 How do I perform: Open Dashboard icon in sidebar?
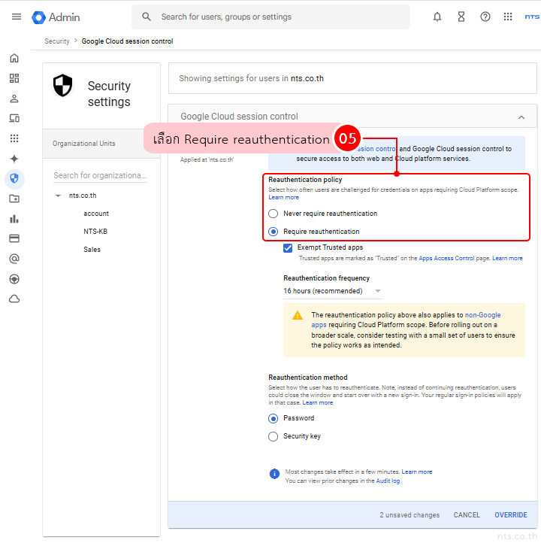click(x=14, y=78)
